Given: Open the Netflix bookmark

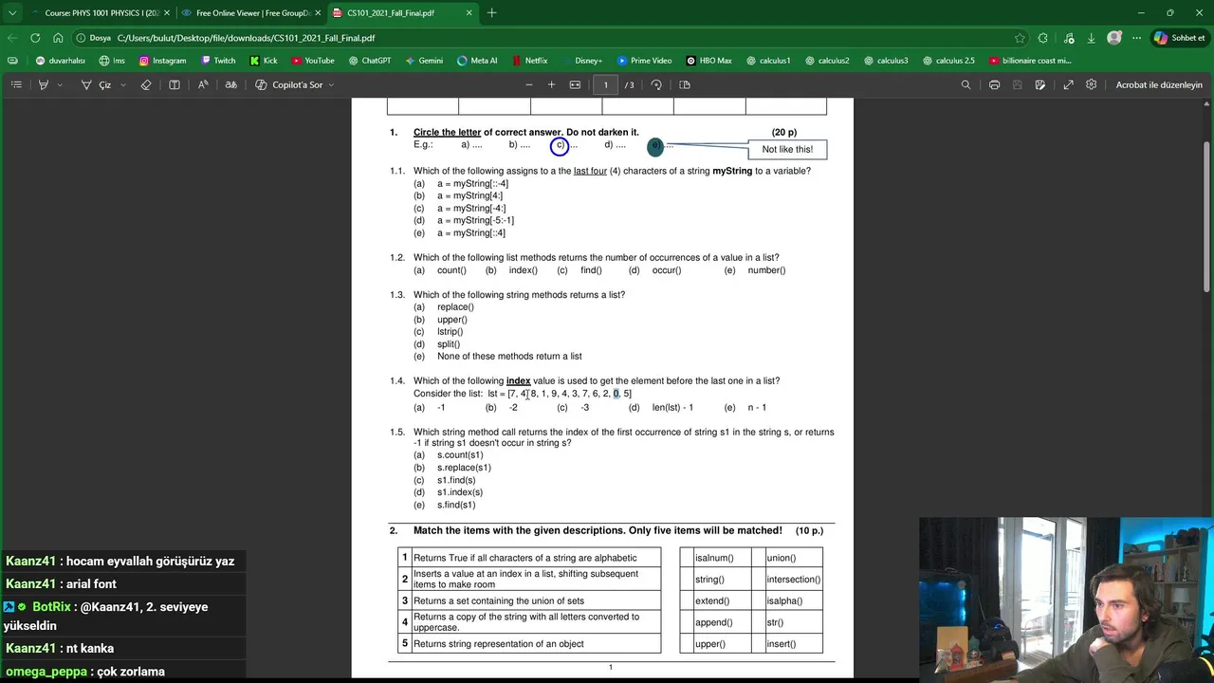Looking at the screenshot, I should [529, 61].
